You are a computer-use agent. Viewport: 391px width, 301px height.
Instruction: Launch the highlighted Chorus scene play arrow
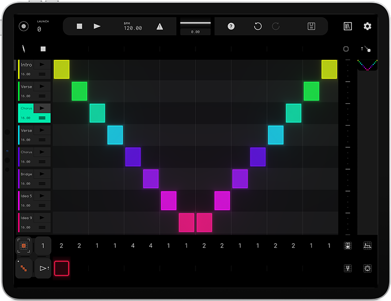42,108
